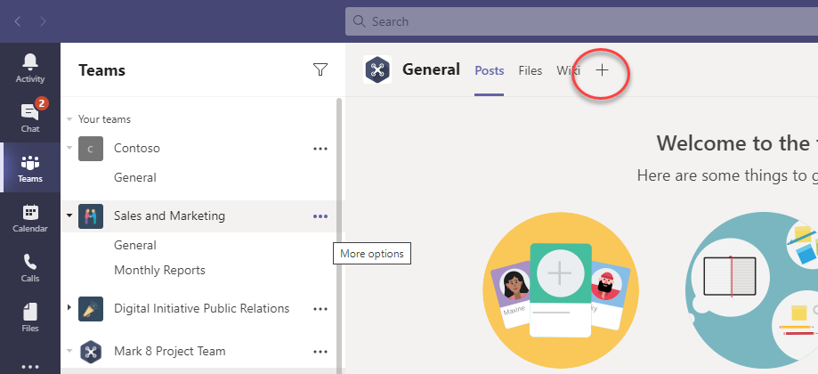Expand Digital Initiative Public Relations team
The height and width of the screenshot is (374, 818).
69,308
